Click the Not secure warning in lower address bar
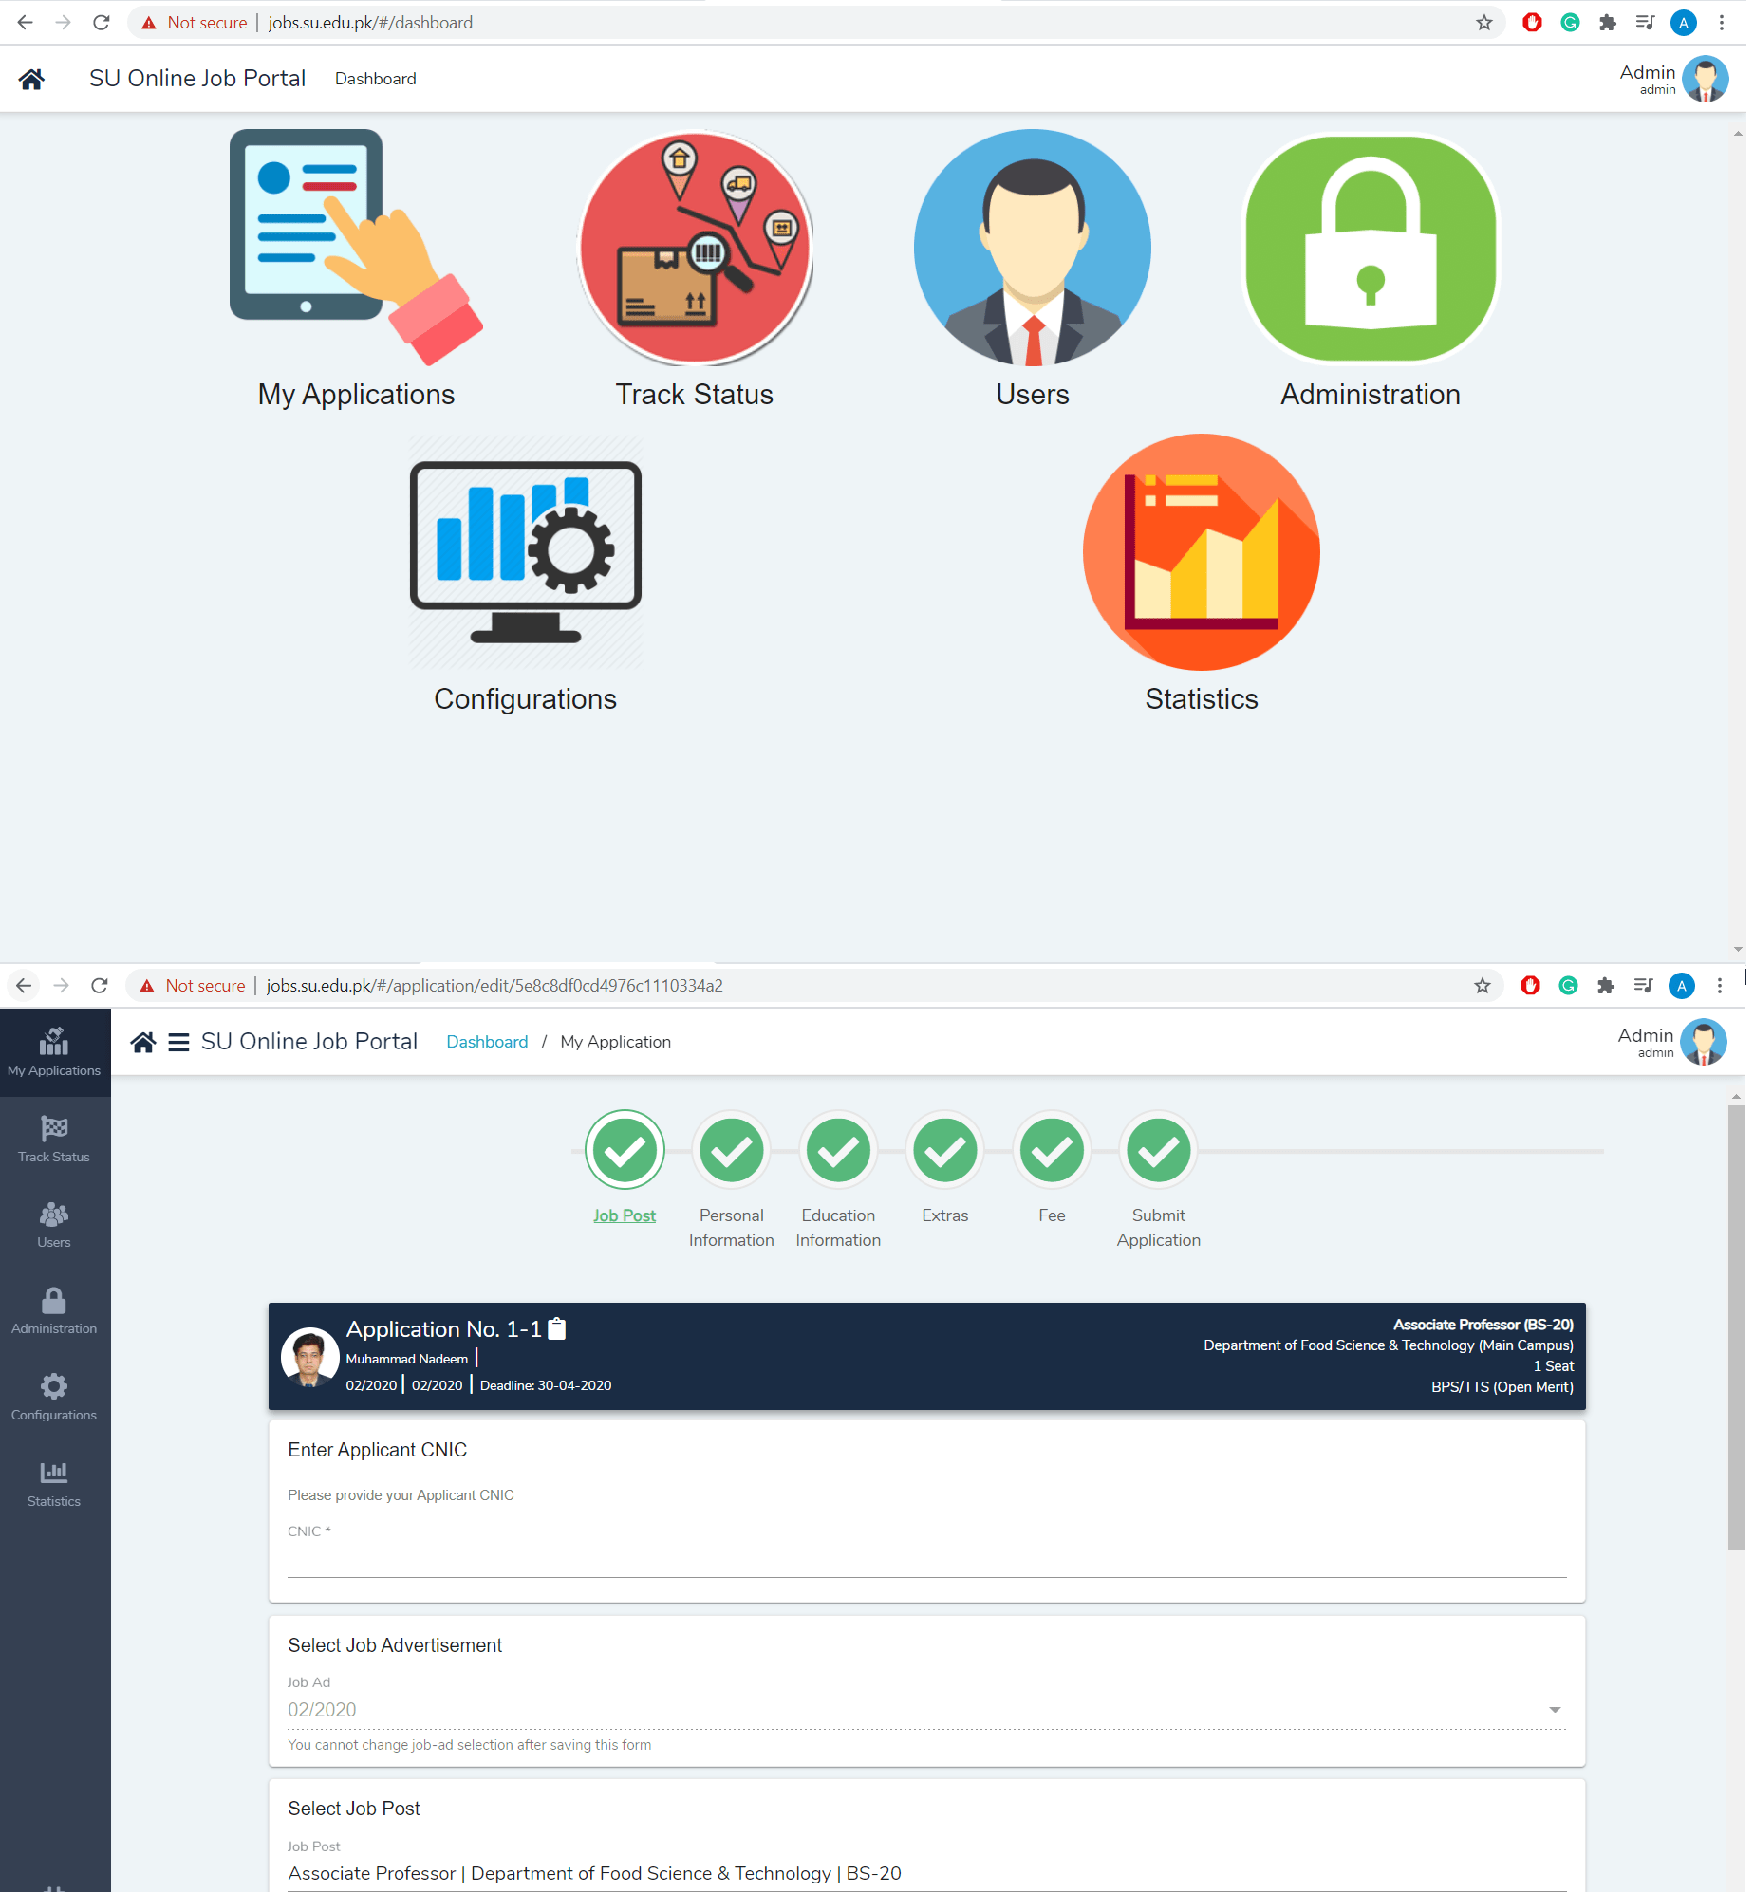 (193, 985)
